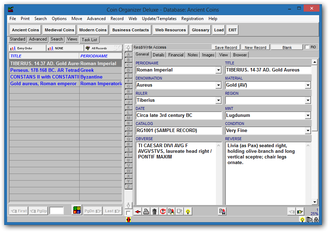Expand the DENOMINATION dropdown
This screenshot has width=329, height=232.
coord(218,85)
